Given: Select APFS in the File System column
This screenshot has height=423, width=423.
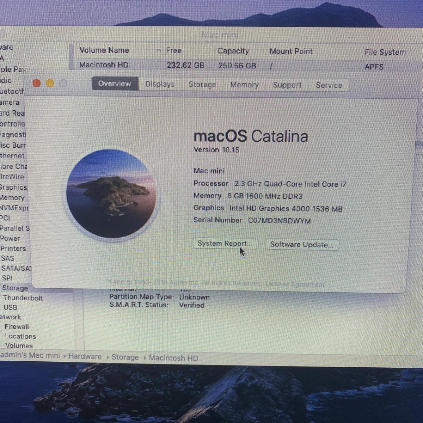Looking at the screenshot, I should 374,67.
